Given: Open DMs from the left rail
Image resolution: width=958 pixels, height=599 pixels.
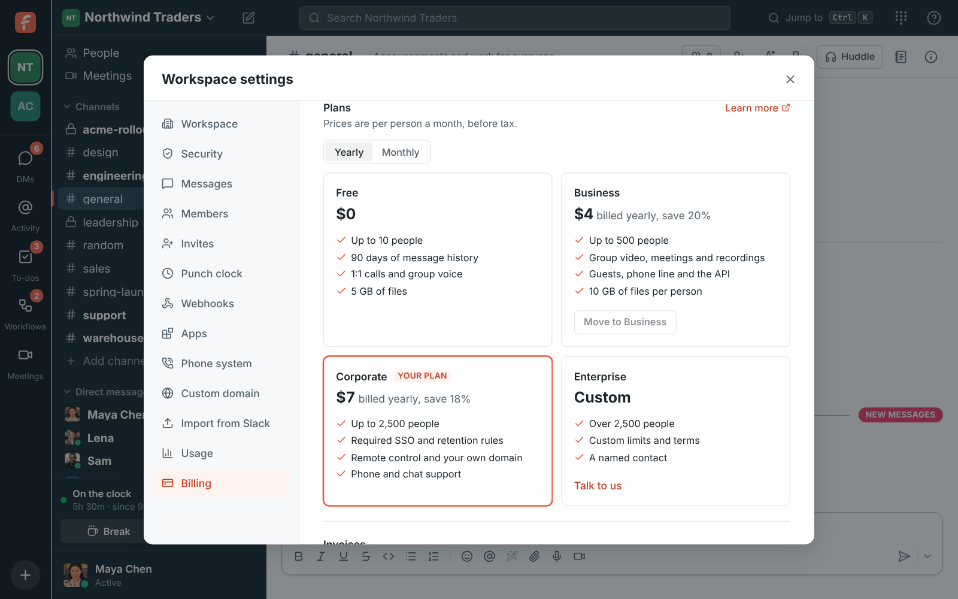Looking at the screenshot, I should pos(25,165).
